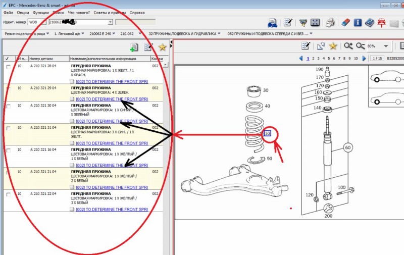This screenshot has width=404, height=255.
Task: Open the blue info icon
Action: click(358, 23)
